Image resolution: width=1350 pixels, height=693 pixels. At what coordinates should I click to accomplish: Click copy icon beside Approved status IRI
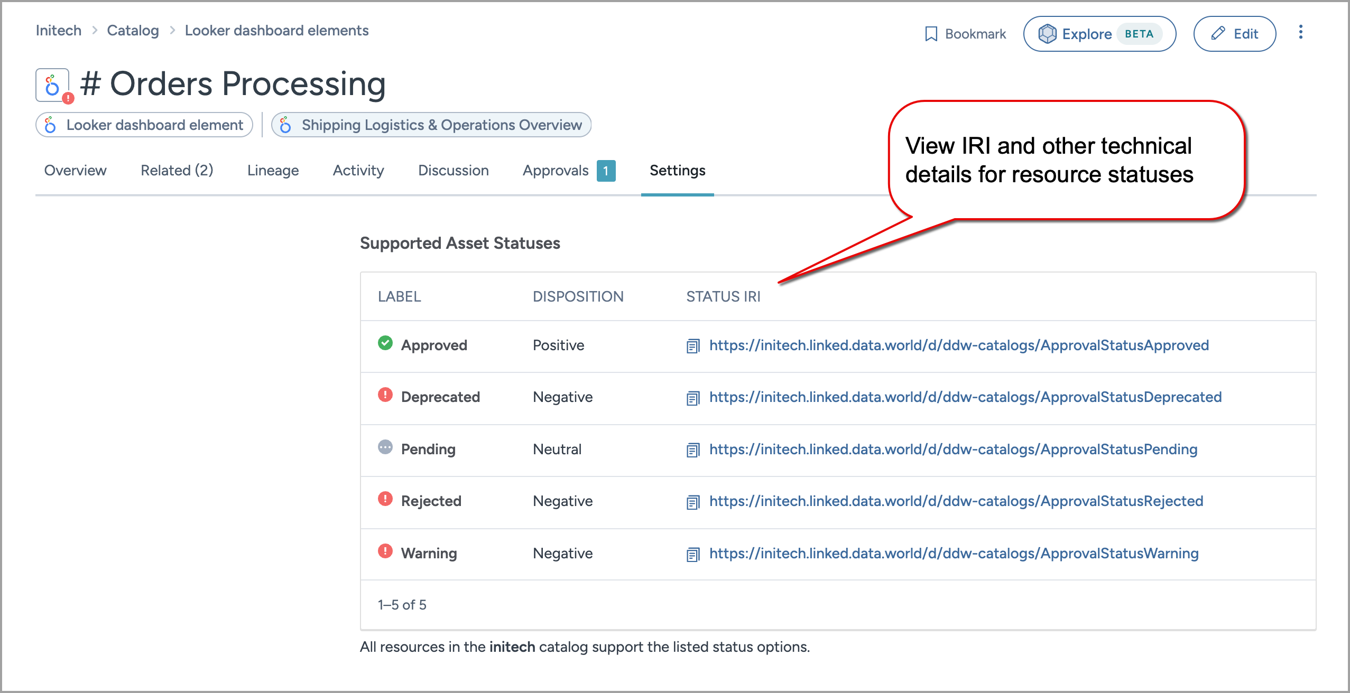tap(692, 346)
